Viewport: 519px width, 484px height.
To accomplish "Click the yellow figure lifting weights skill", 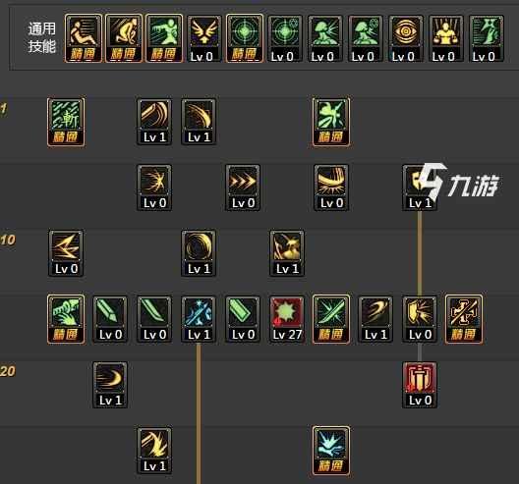I will point(445,38).
